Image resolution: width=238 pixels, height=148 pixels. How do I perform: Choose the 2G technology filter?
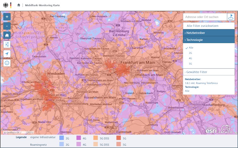point(190,53)
